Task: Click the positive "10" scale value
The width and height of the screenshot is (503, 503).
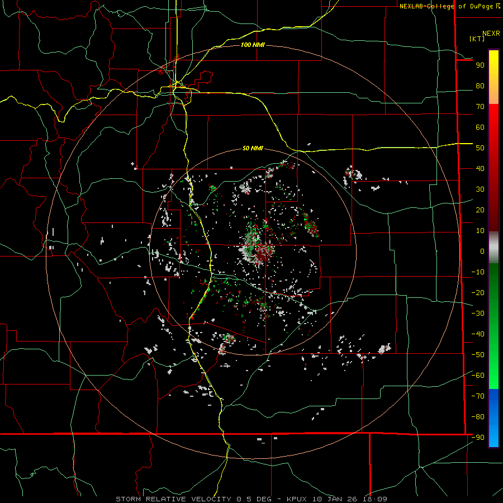Action: tap(480, 231)
